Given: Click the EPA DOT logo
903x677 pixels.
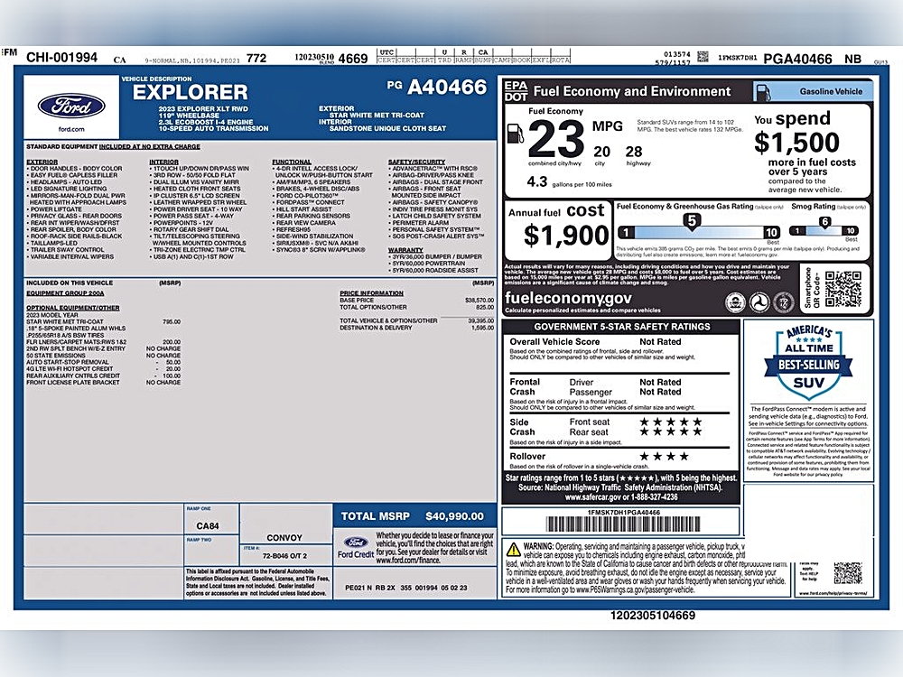Looking at the screenshot, I should click(516, 91).
